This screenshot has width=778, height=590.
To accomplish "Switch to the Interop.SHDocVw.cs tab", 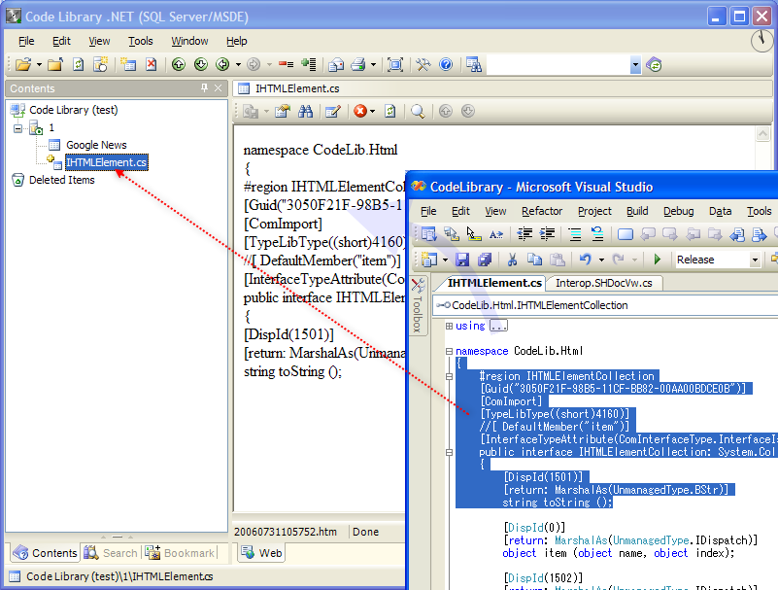I will click(604, 283).
